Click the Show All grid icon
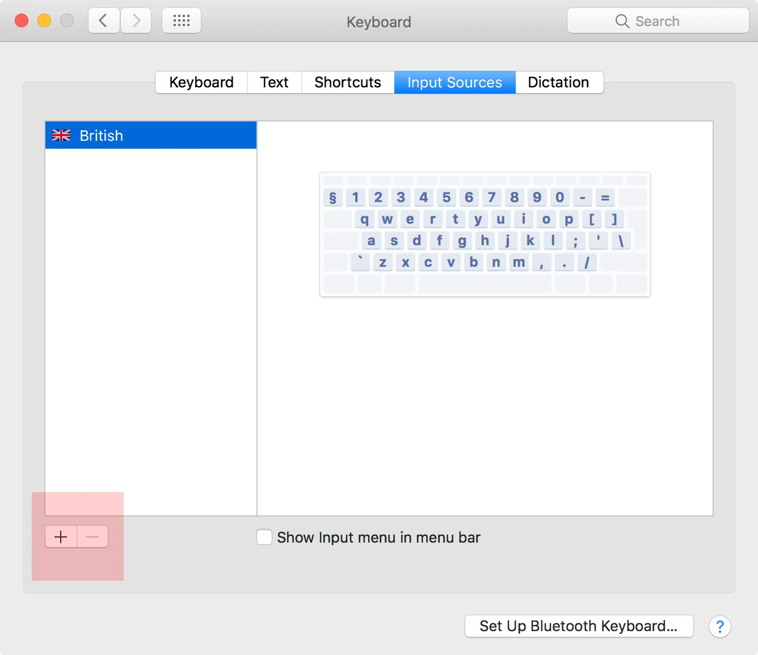The height and width of the screenshot is (655, 758). 181,20
